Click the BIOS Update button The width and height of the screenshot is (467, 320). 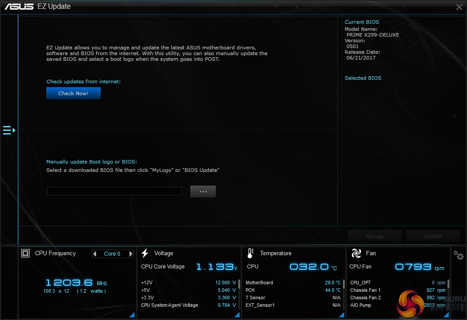click(433, 236)
